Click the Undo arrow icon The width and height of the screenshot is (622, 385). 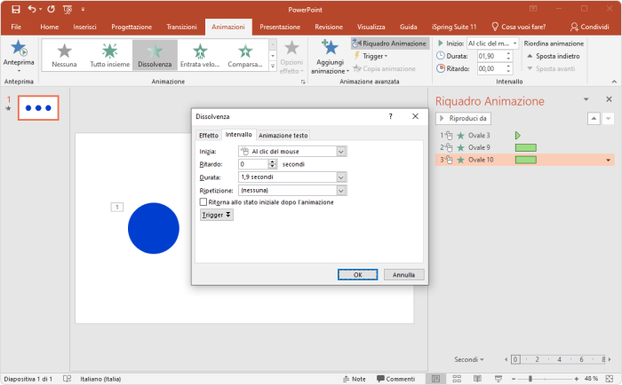pyautogui.click(x=32, y=9)
